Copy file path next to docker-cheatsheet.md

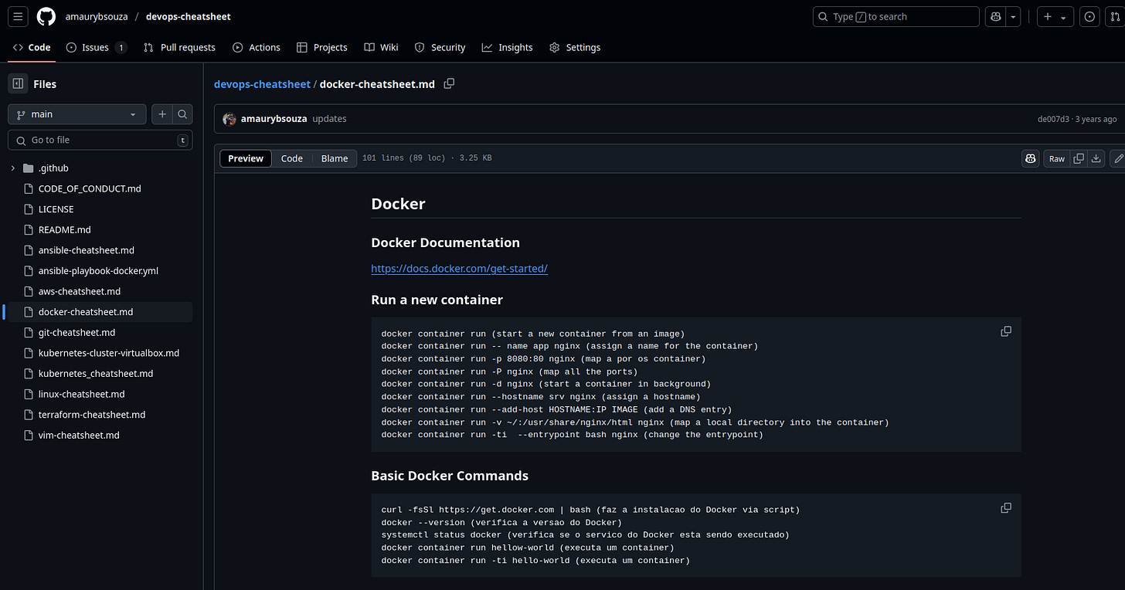tap(449, 83)
